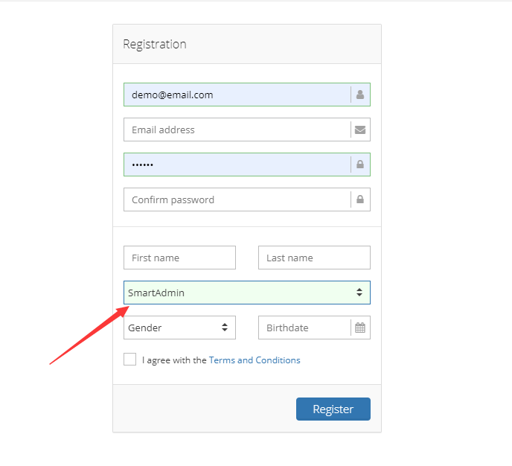Click the lock icon beside Confirm password
The width and height of the screenshot is (512, 466).
pyautogui.click(x=360, y=200)
